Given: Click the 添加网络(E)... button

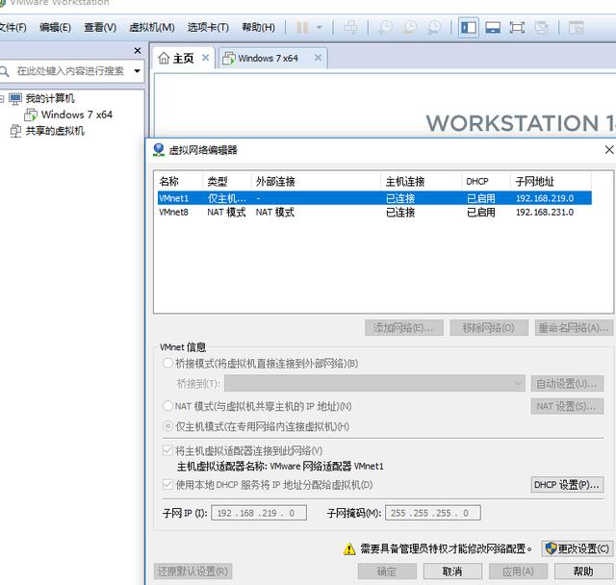Looking at the screenshot, I should 404,328.
